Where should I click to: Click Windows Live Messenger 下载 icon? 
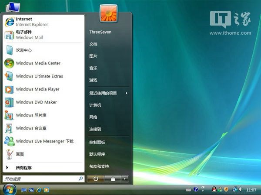[9, 141]
